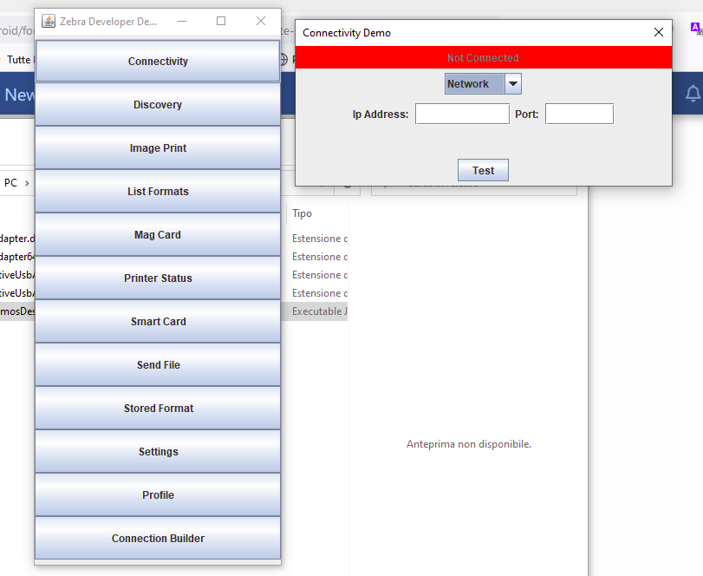Run the connectivity Test button
Screen dimensions: 703x576
[x=483, y=171]
